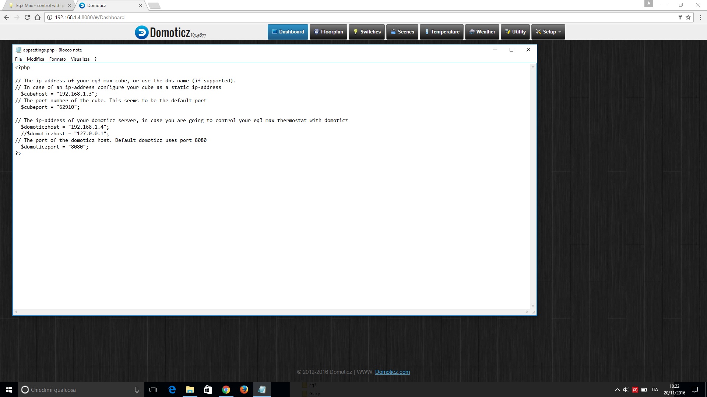707x397 pixels.
Task: Click the Notepad vertical scrollbar down arrow
Action: pos(533,306)
